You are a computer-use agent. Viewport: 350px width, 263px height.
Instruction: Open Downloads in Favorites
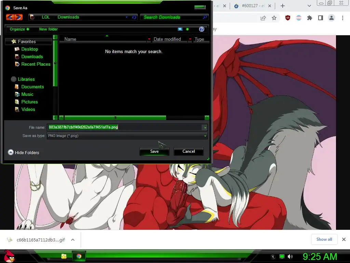32,57
